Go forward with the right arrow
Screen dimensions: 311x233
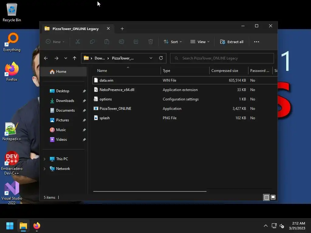tap(56, 58)
